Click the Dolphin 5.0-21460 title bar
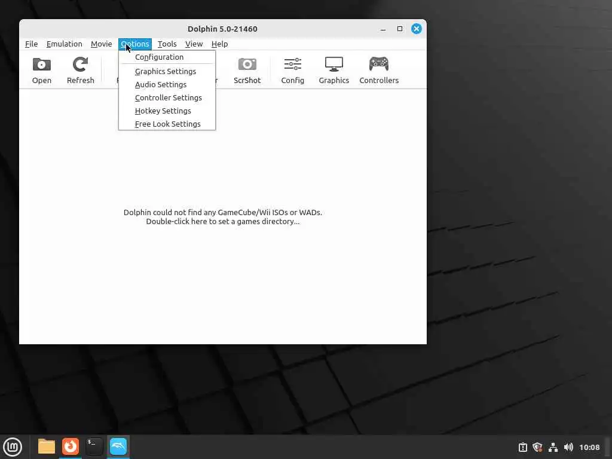The width and height of the screenshot is (612, 459). pos(222,29)
